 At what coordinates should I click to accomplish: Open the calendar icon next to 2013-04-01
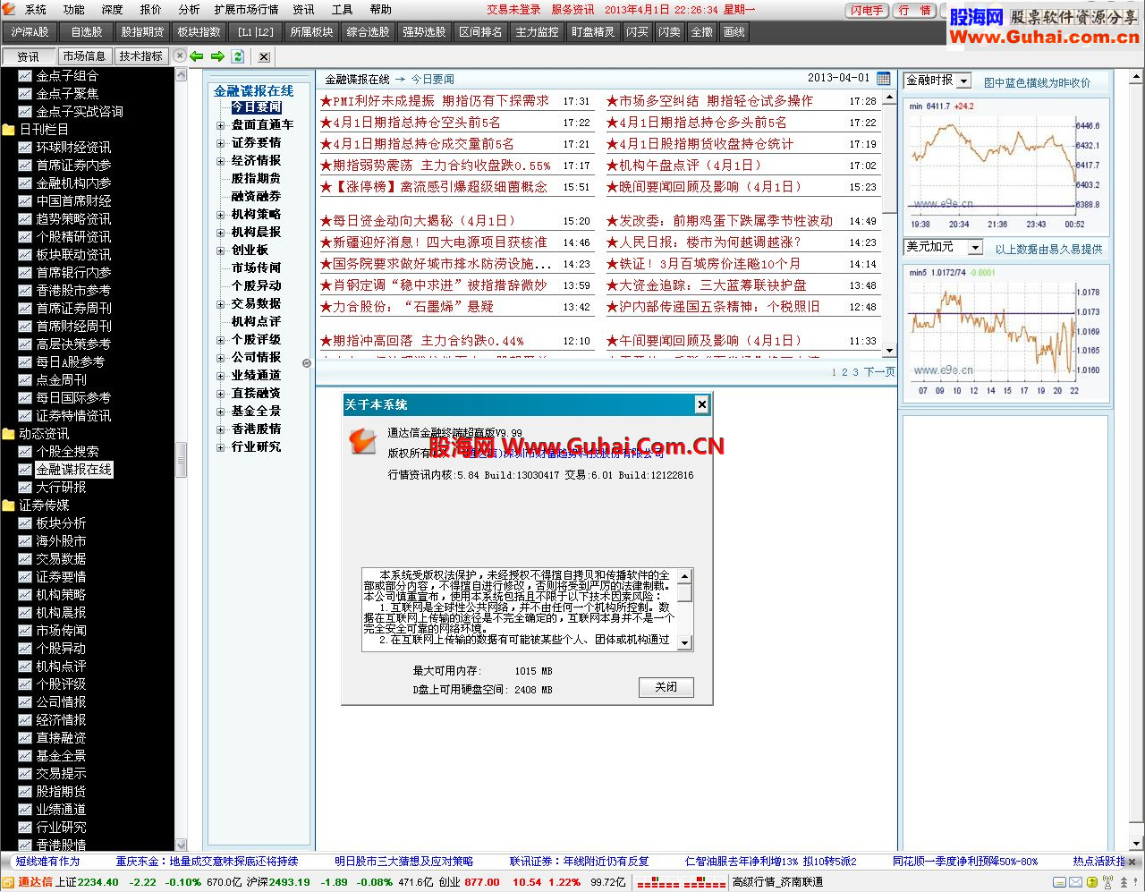(x=883, y=78)
